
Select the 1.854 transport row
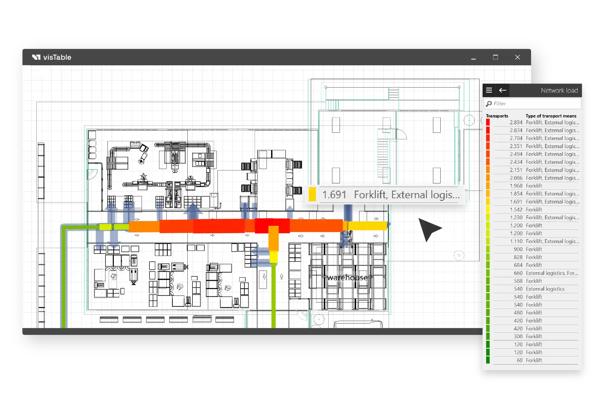point(533,194)
